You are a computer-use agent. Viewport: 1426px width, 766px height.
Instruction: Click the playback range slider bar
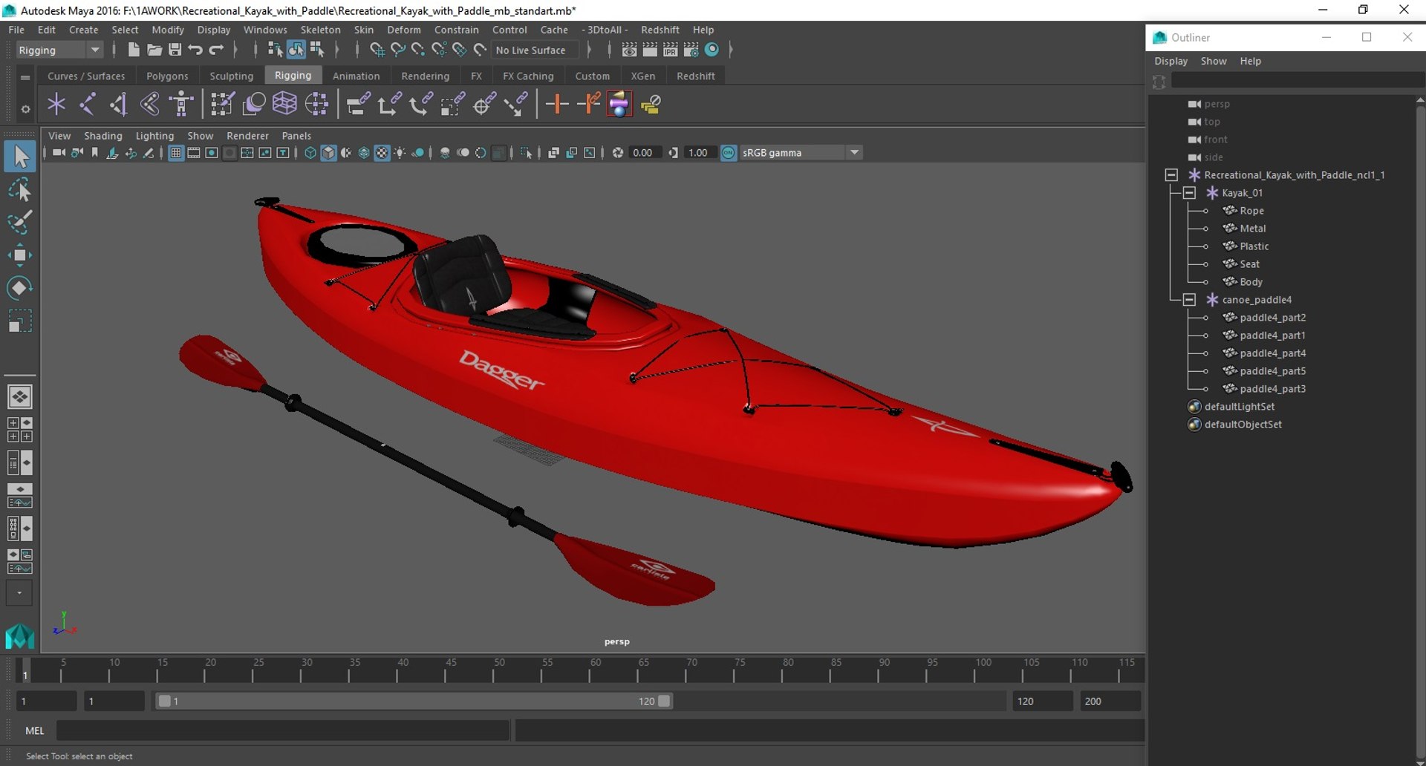(414, 701)
